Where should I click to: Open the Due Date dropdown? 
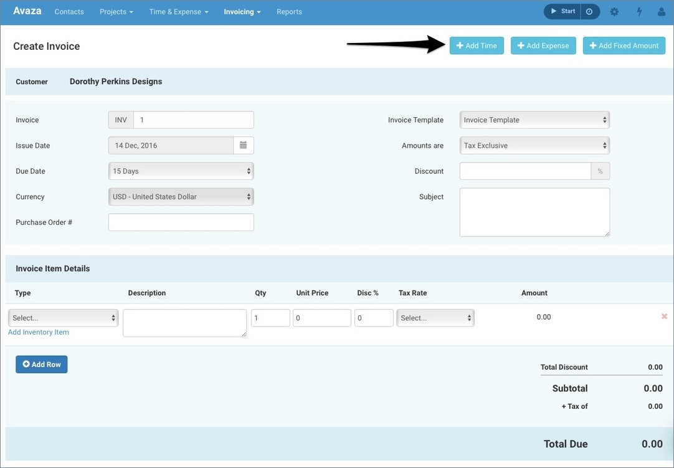point(181,171)
